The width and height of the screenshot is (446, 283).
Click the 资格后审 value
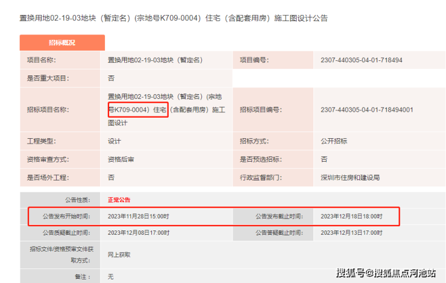121,159
